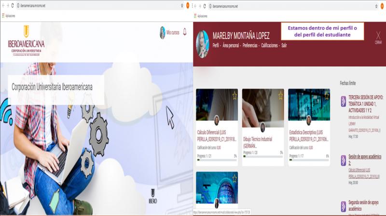Go forward in the left browser window
This screenshot has width=386, height=216.
[8, 5]
